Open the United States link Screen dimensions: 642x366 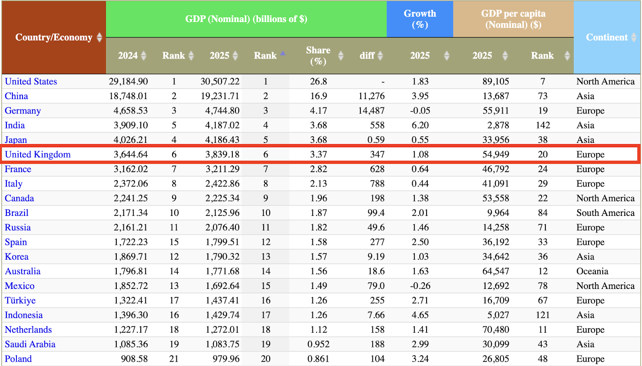tap(31, 81)
